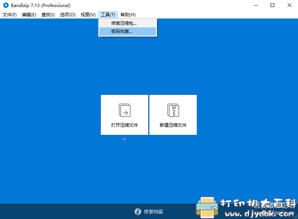The width and height of the screenshot is (298, 219).
Task: Expand the chevron below 打开压缩文件
Action: click(124, 139)
